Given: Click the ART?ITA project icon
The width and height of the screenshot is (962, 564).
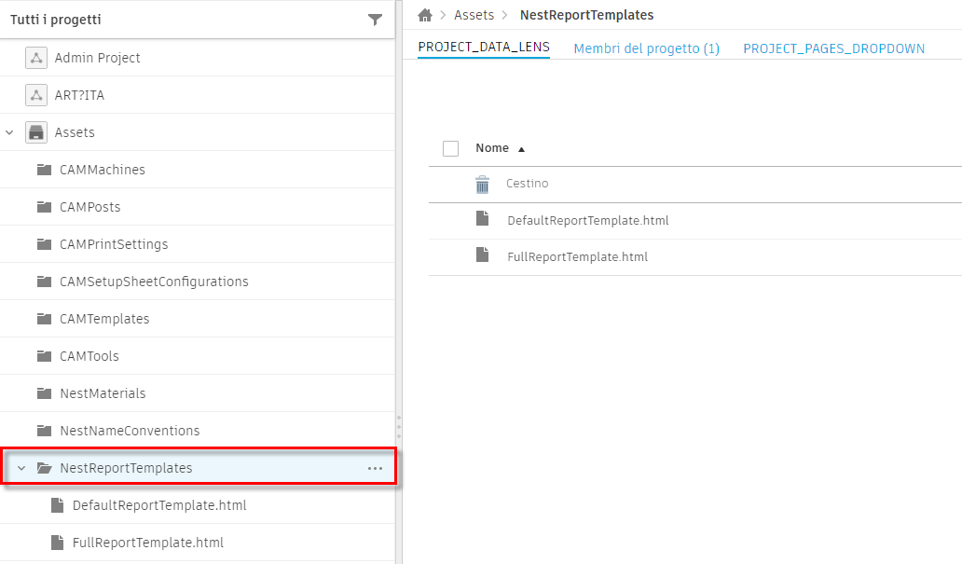Looking at the screenshot, I should [35, 94].
